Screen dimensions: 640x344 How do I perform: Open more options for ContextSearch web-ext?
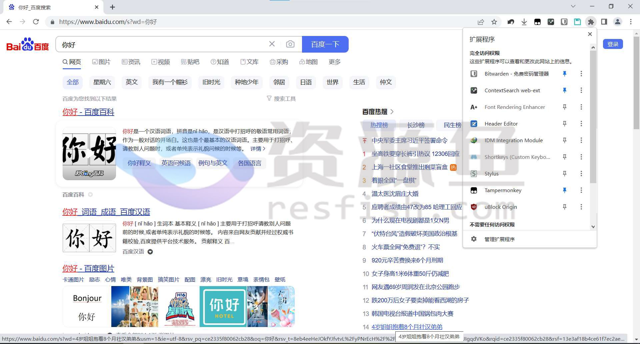coord(581,90)
